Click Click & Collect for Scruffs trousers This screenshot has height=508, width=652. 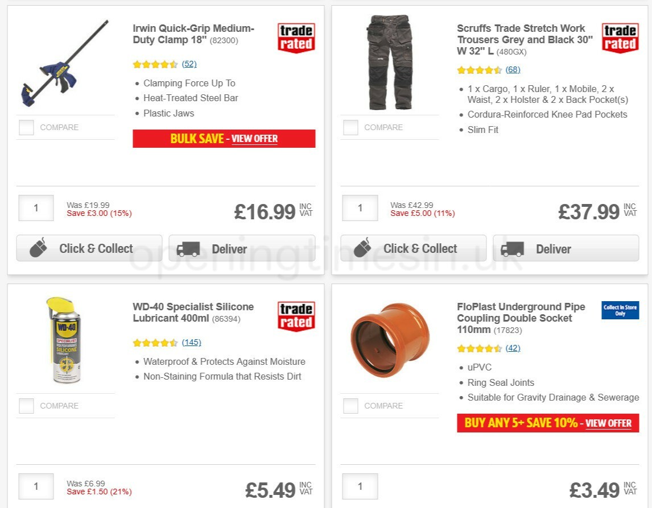412,248
